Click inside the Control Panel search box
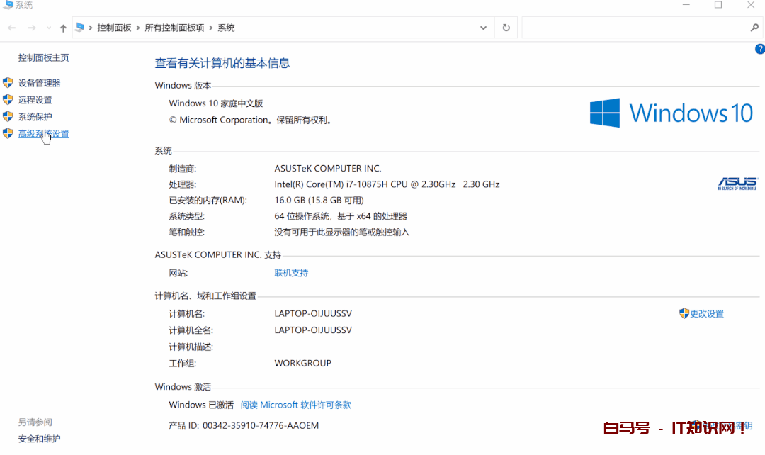Image resolution: width=765 pixels, height=455 pixels. [634, 28]
